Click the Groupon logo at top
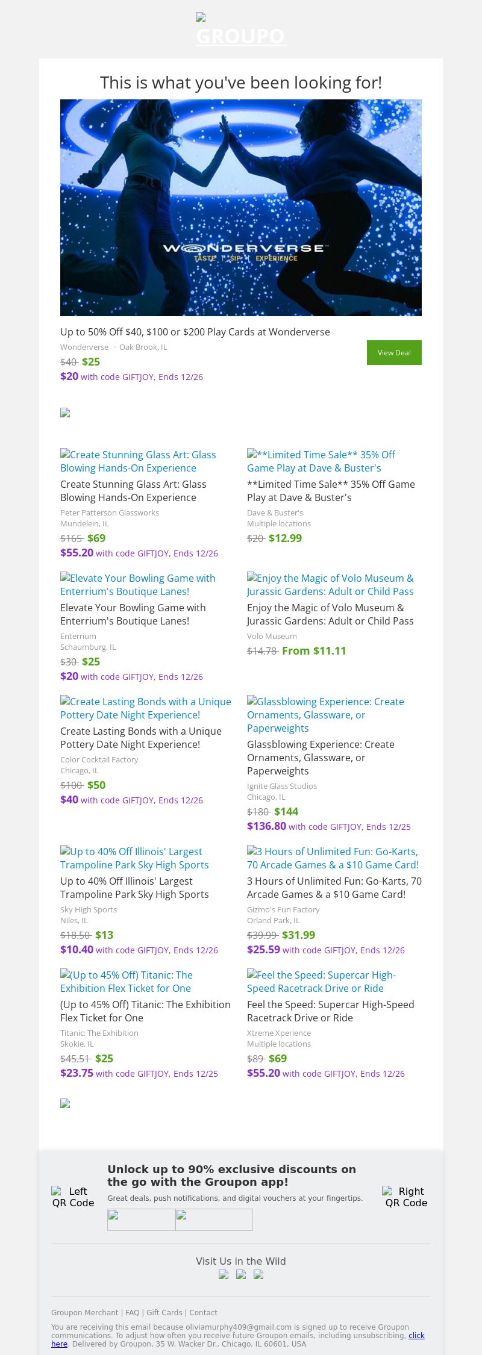 (241, 30)
